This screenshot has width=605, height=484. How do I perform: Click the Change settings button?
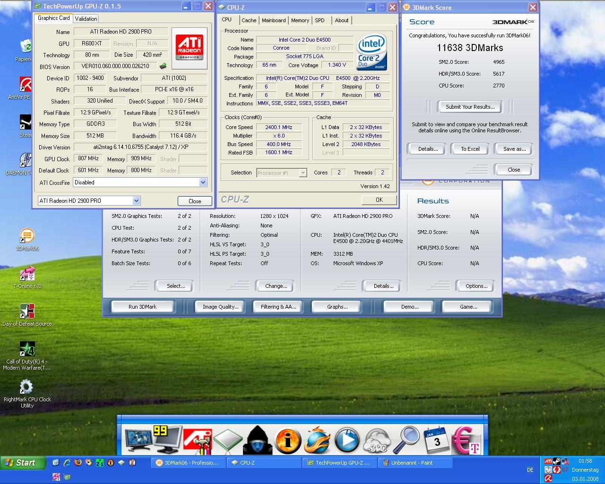click(276, 286)
